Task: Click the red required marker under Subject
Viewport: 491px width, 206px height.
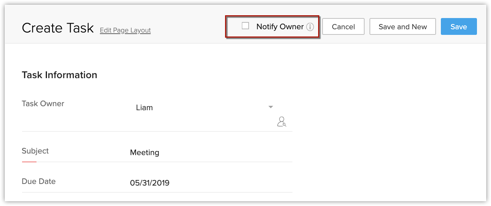Action: click(x=29, y=162)
